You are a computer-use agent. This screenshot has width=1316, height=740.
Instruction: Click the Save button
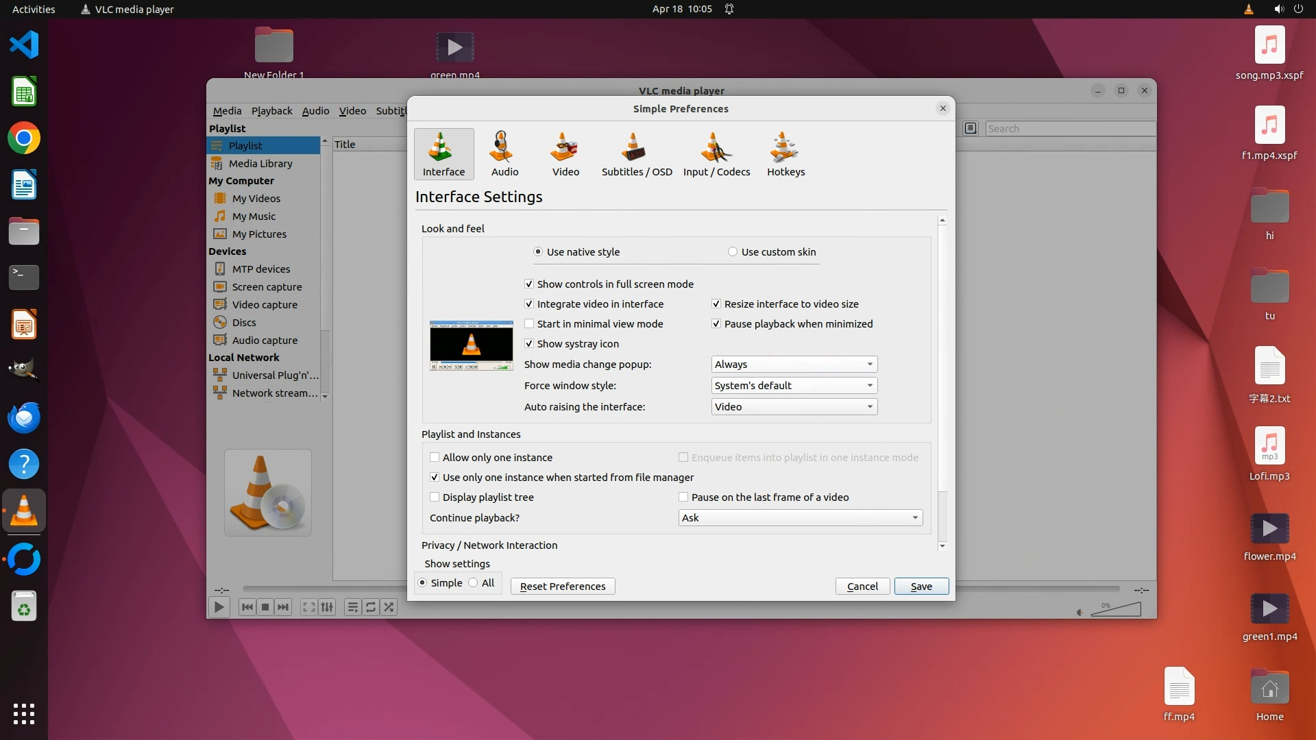[921, 587]
